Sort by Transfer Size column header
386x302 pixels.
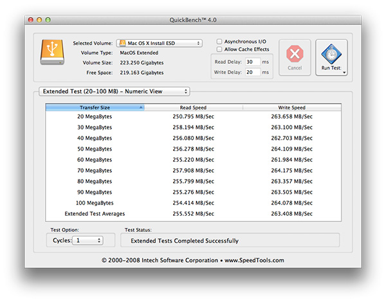click(95, 108)
